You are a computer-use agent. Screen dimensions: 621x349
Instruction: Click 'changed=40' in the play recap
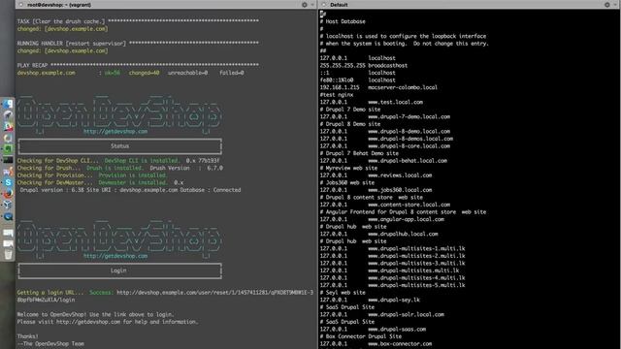(x=144, y=73)
